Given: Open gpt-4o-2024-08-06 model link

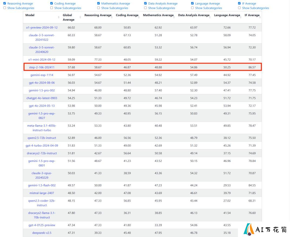Looking at the screenshot, I should pyautogui.click(x=42, y=83).
